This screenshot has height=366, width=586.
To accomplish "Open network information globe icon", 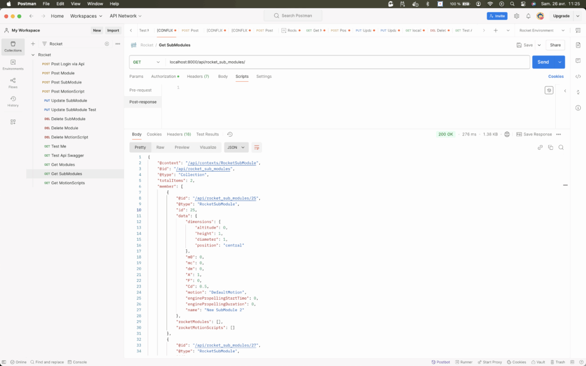I will point(507,134).
